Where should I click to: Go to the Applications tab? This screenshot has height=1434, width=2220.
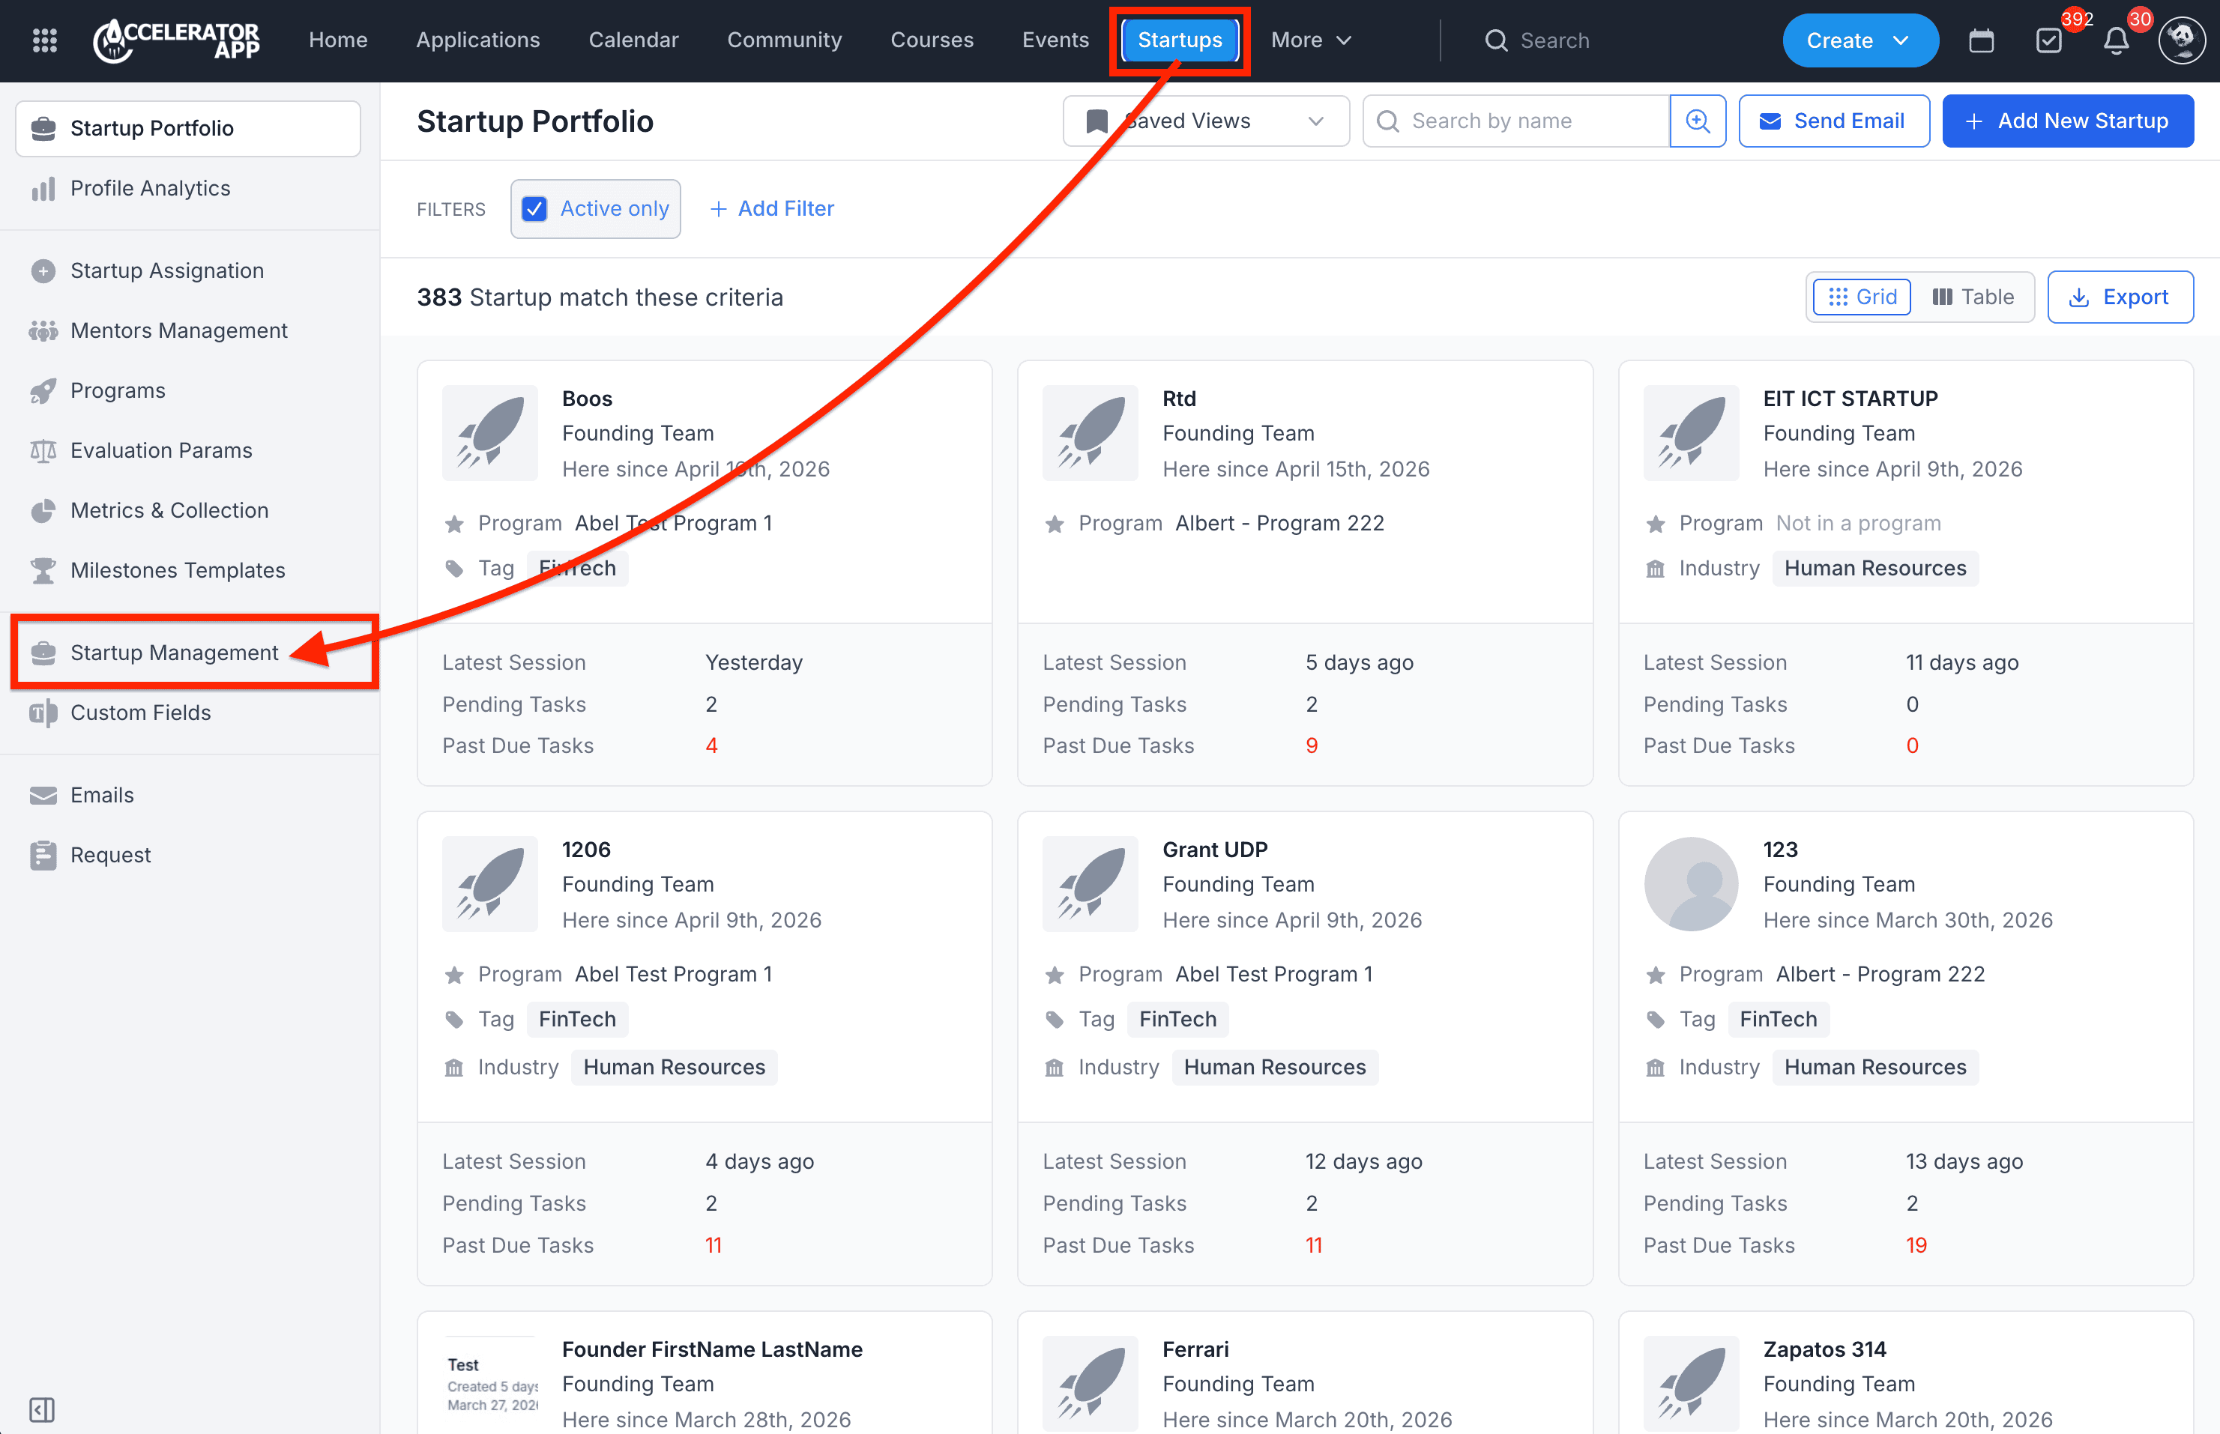pyautogui.click(x=478, y=40)
